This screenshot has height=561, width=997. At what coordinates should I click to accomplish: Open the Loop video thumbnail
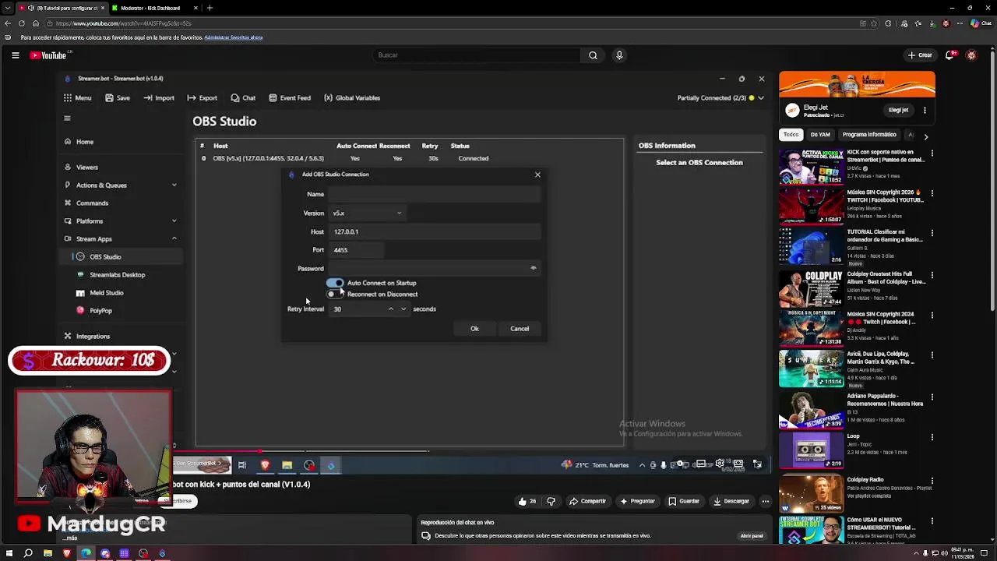point(811,450)
